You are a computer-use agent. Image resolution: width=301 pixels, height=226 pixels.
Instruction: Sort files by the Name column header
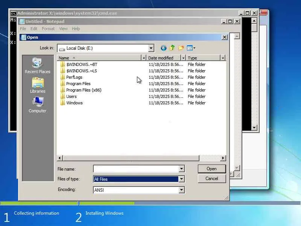click(99, 58)
